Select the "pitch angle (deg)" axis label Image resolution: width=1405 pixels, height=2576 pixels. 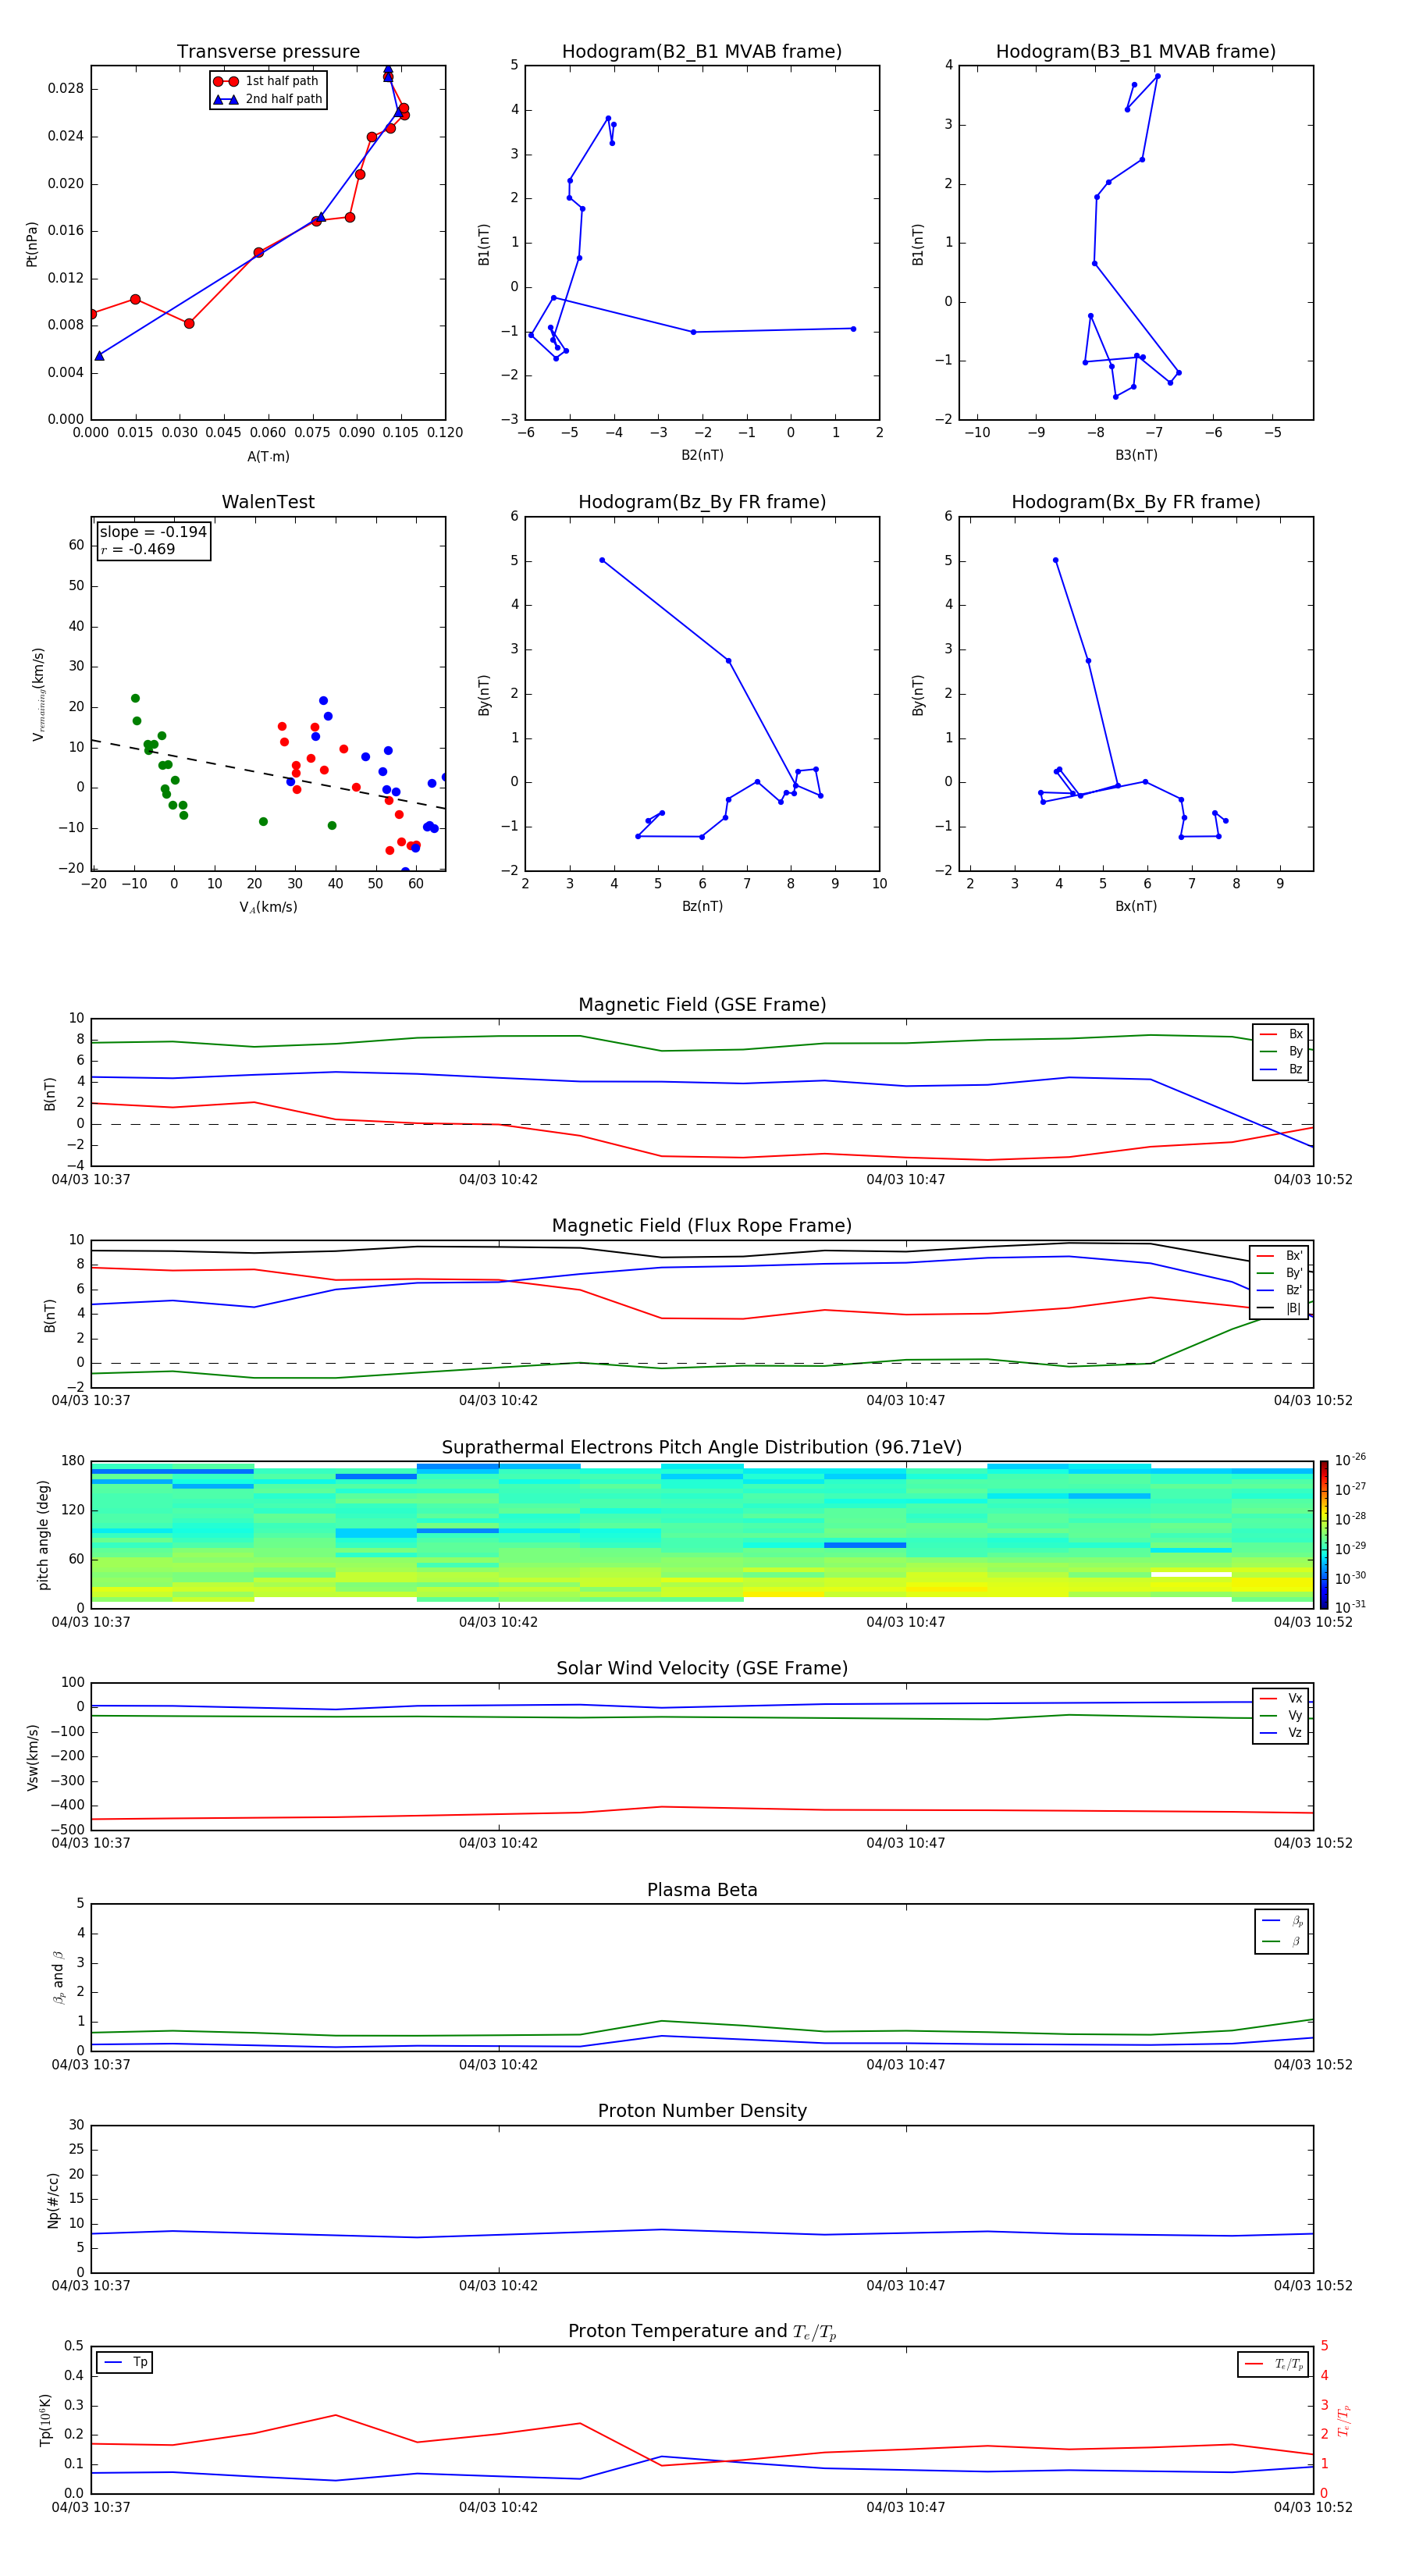click(43, 1535)
